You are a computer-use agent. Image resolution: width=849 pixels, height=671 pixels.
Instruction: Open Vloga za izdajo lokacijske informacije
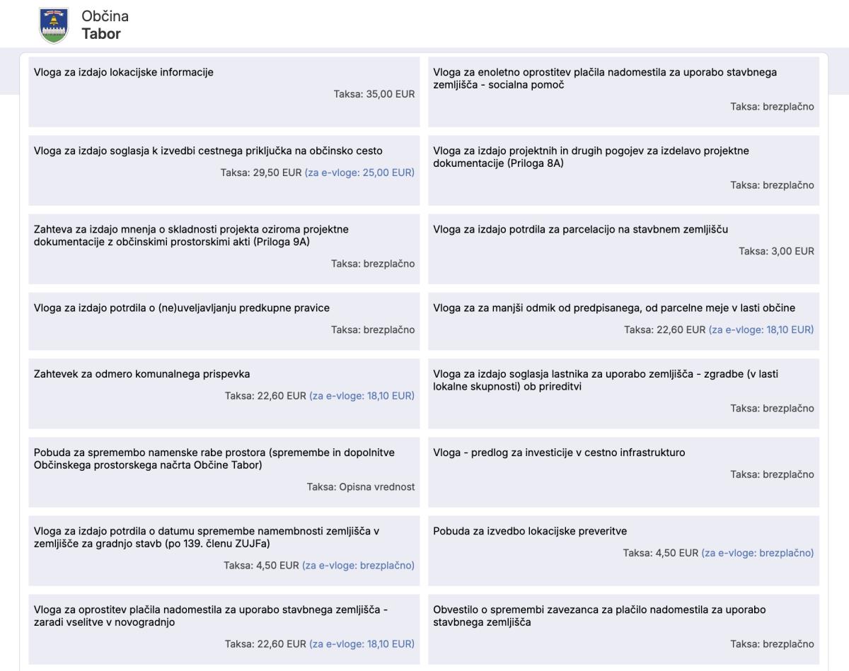tap(124, 72)
